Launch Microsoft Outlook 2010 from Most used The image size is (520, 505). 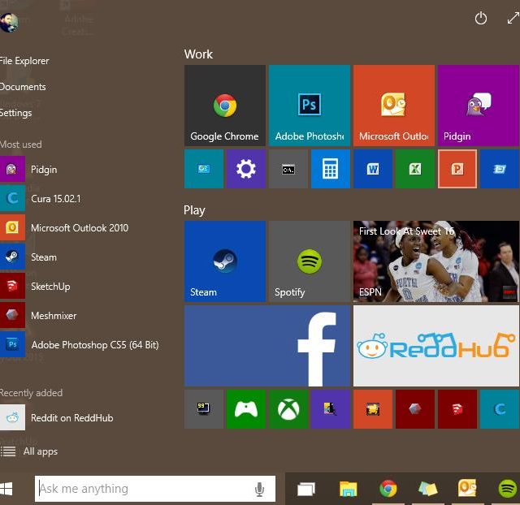80,227
